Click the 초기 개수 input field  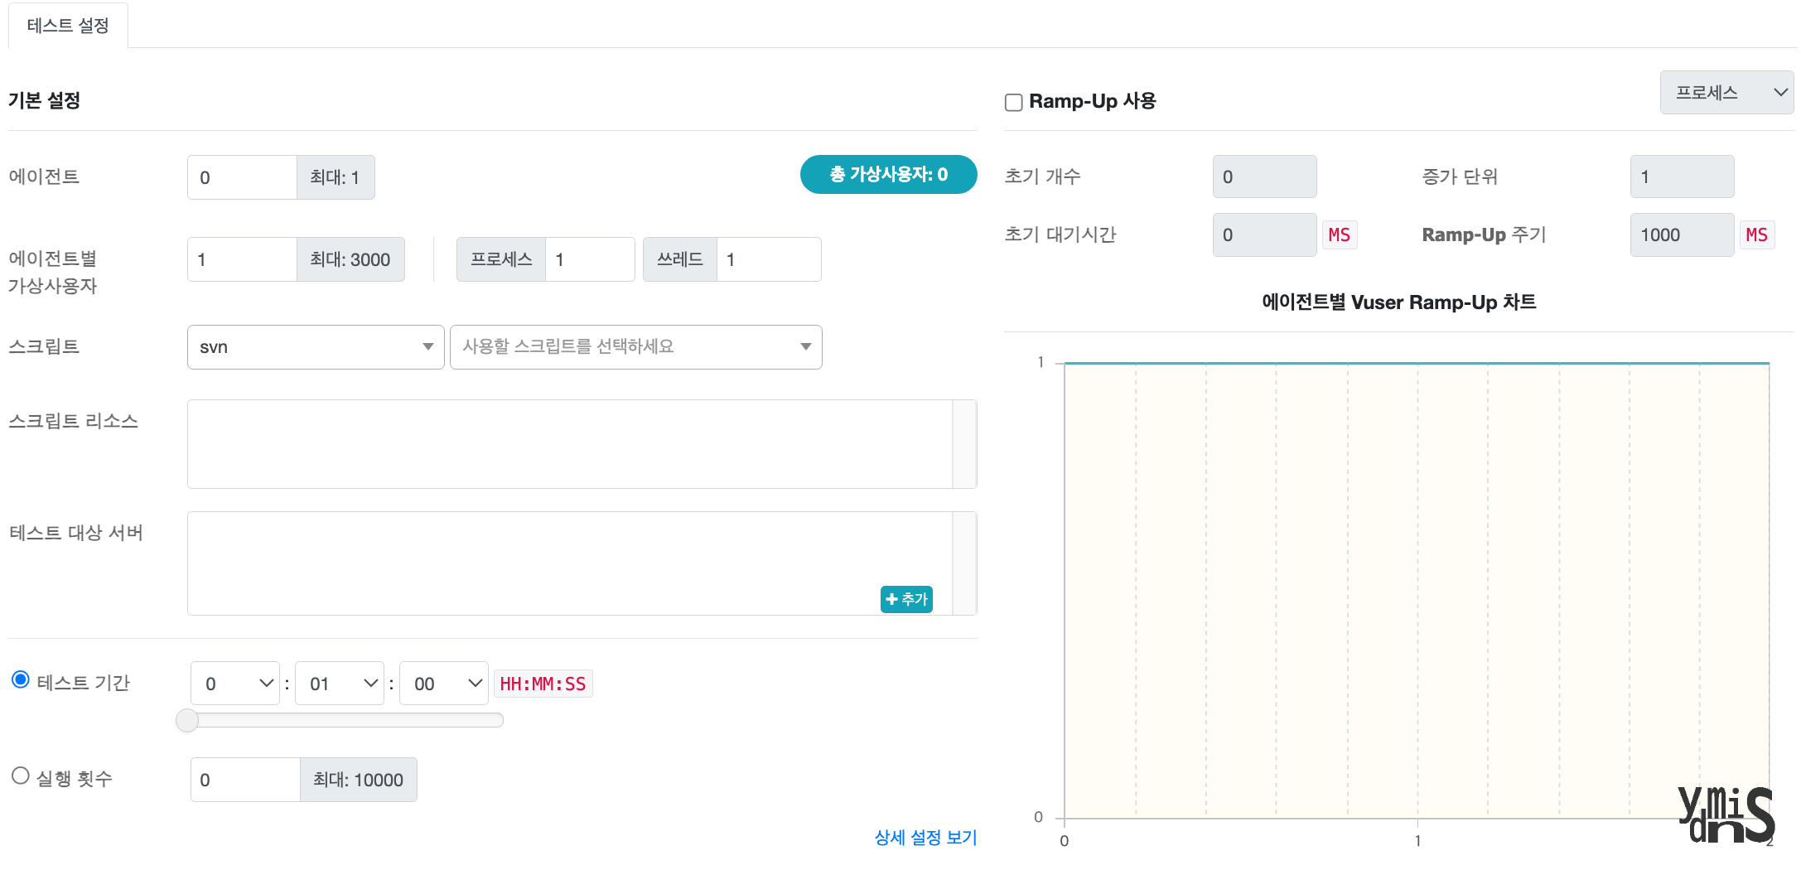1264,176
